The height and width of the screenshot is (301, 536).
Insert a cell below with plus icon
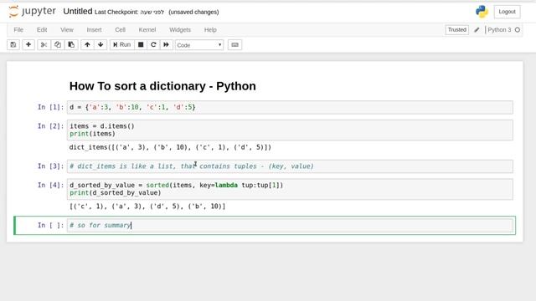pyautogui.click(x=28, y=44)
